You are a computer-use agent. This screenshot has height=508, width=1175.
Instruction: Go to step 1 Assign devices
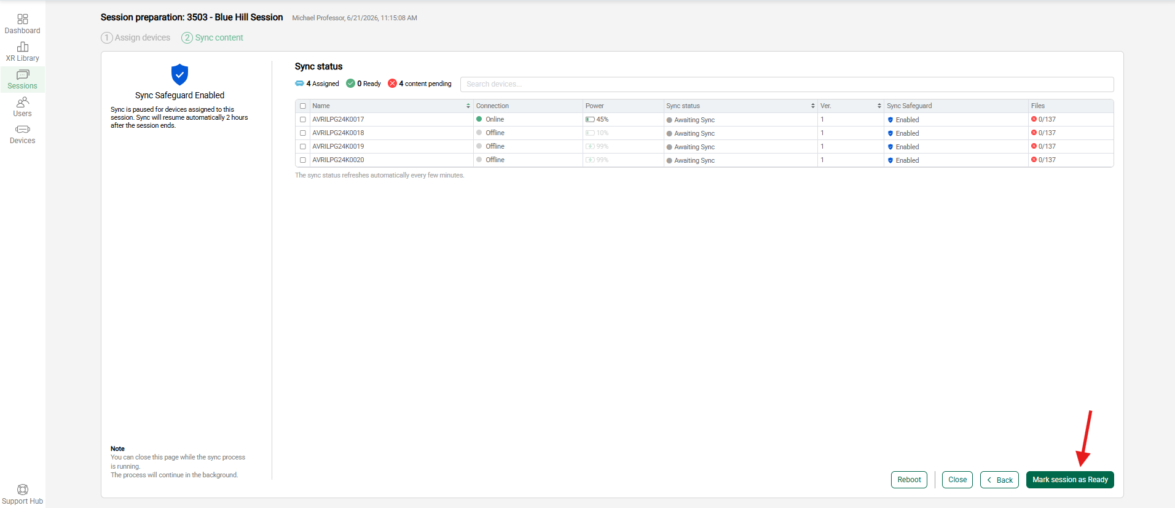pos(136,37)
